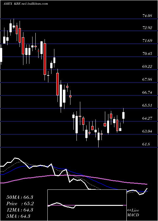Click the 67.98 price axis label
Image resolution: width=158 pixels, height=221 pixels.
pos(147,80)
